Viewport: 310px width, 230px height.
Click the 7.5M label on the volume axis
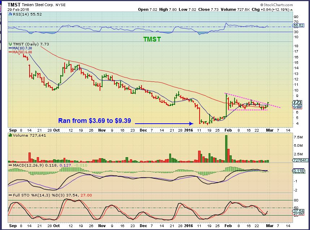point(298,137)
